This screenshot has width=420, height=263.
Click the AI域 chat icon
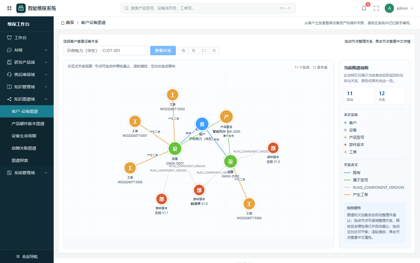9,50
